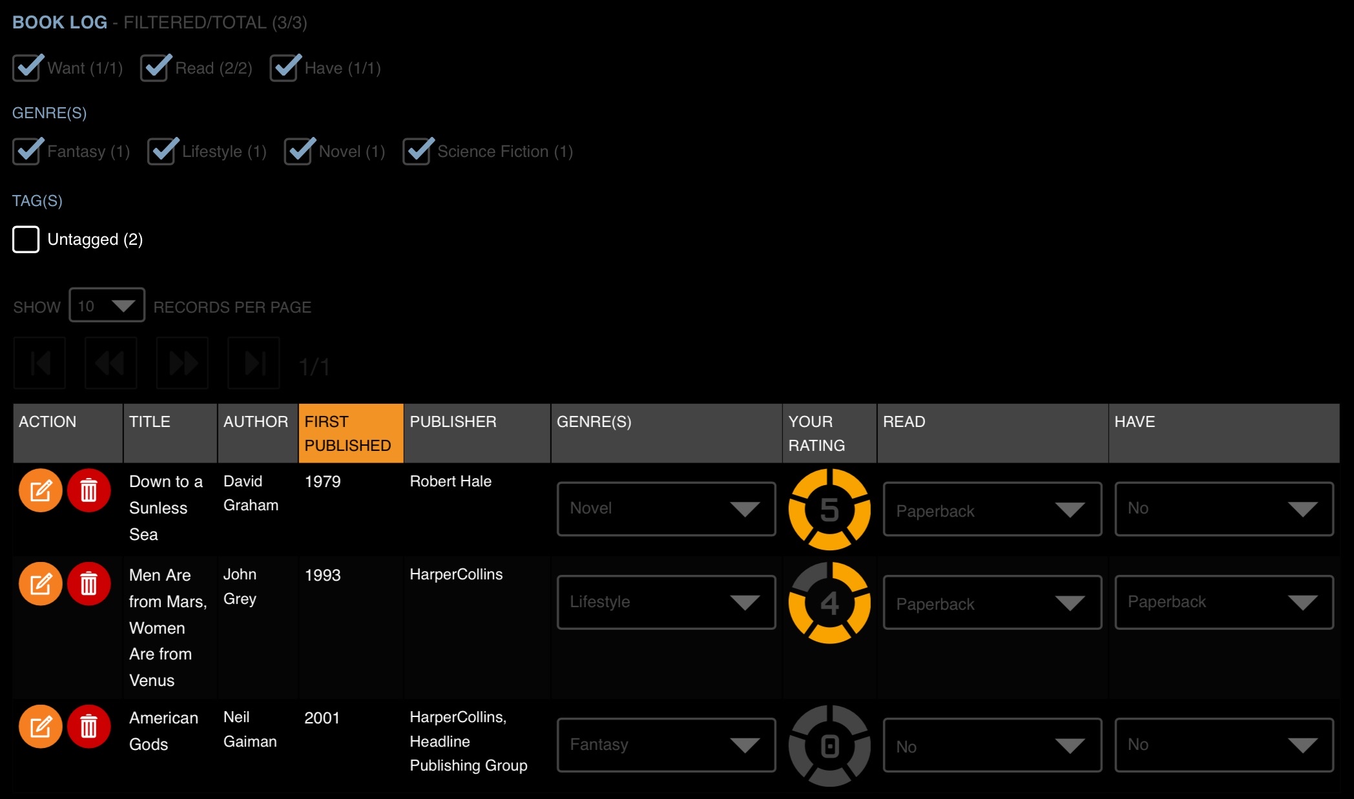1354x799 pixels.
Task: Open Read dropdown for American Gods
Action: 992,745
